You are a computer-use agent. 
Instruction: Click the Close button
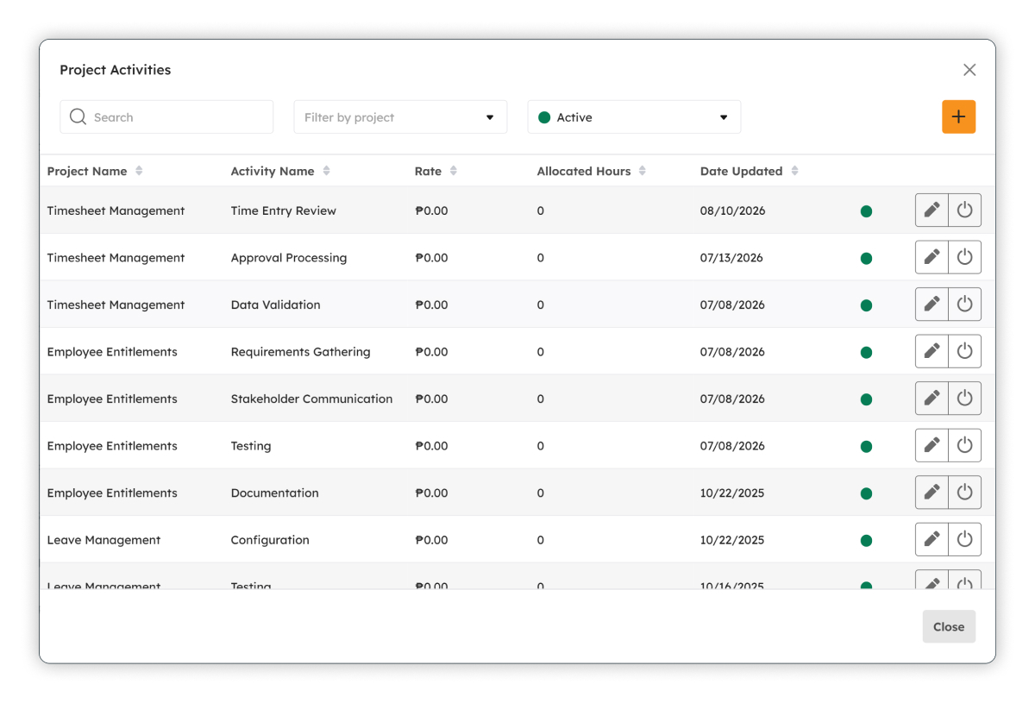click(x=949, y=627)
